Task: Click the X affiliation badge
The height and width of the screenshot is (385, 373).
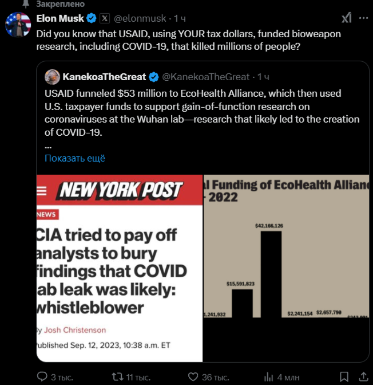Action: (x=104, y=18)
